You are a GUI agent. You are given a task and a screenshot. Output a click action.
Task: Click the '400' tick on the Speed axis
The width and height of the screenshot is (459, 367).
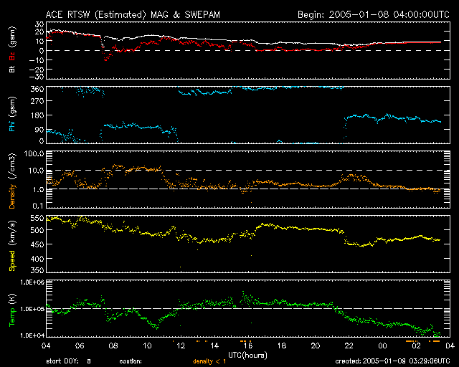click(37, 259)
